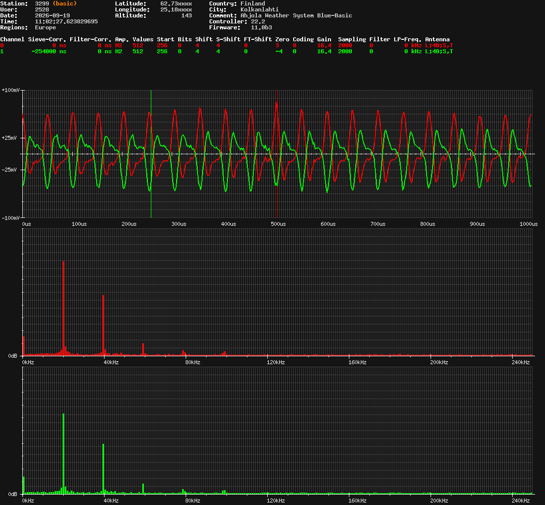Click the "LP-Freq." column header
This screenshot has width=545, height=505.
(x=408, y=39)
